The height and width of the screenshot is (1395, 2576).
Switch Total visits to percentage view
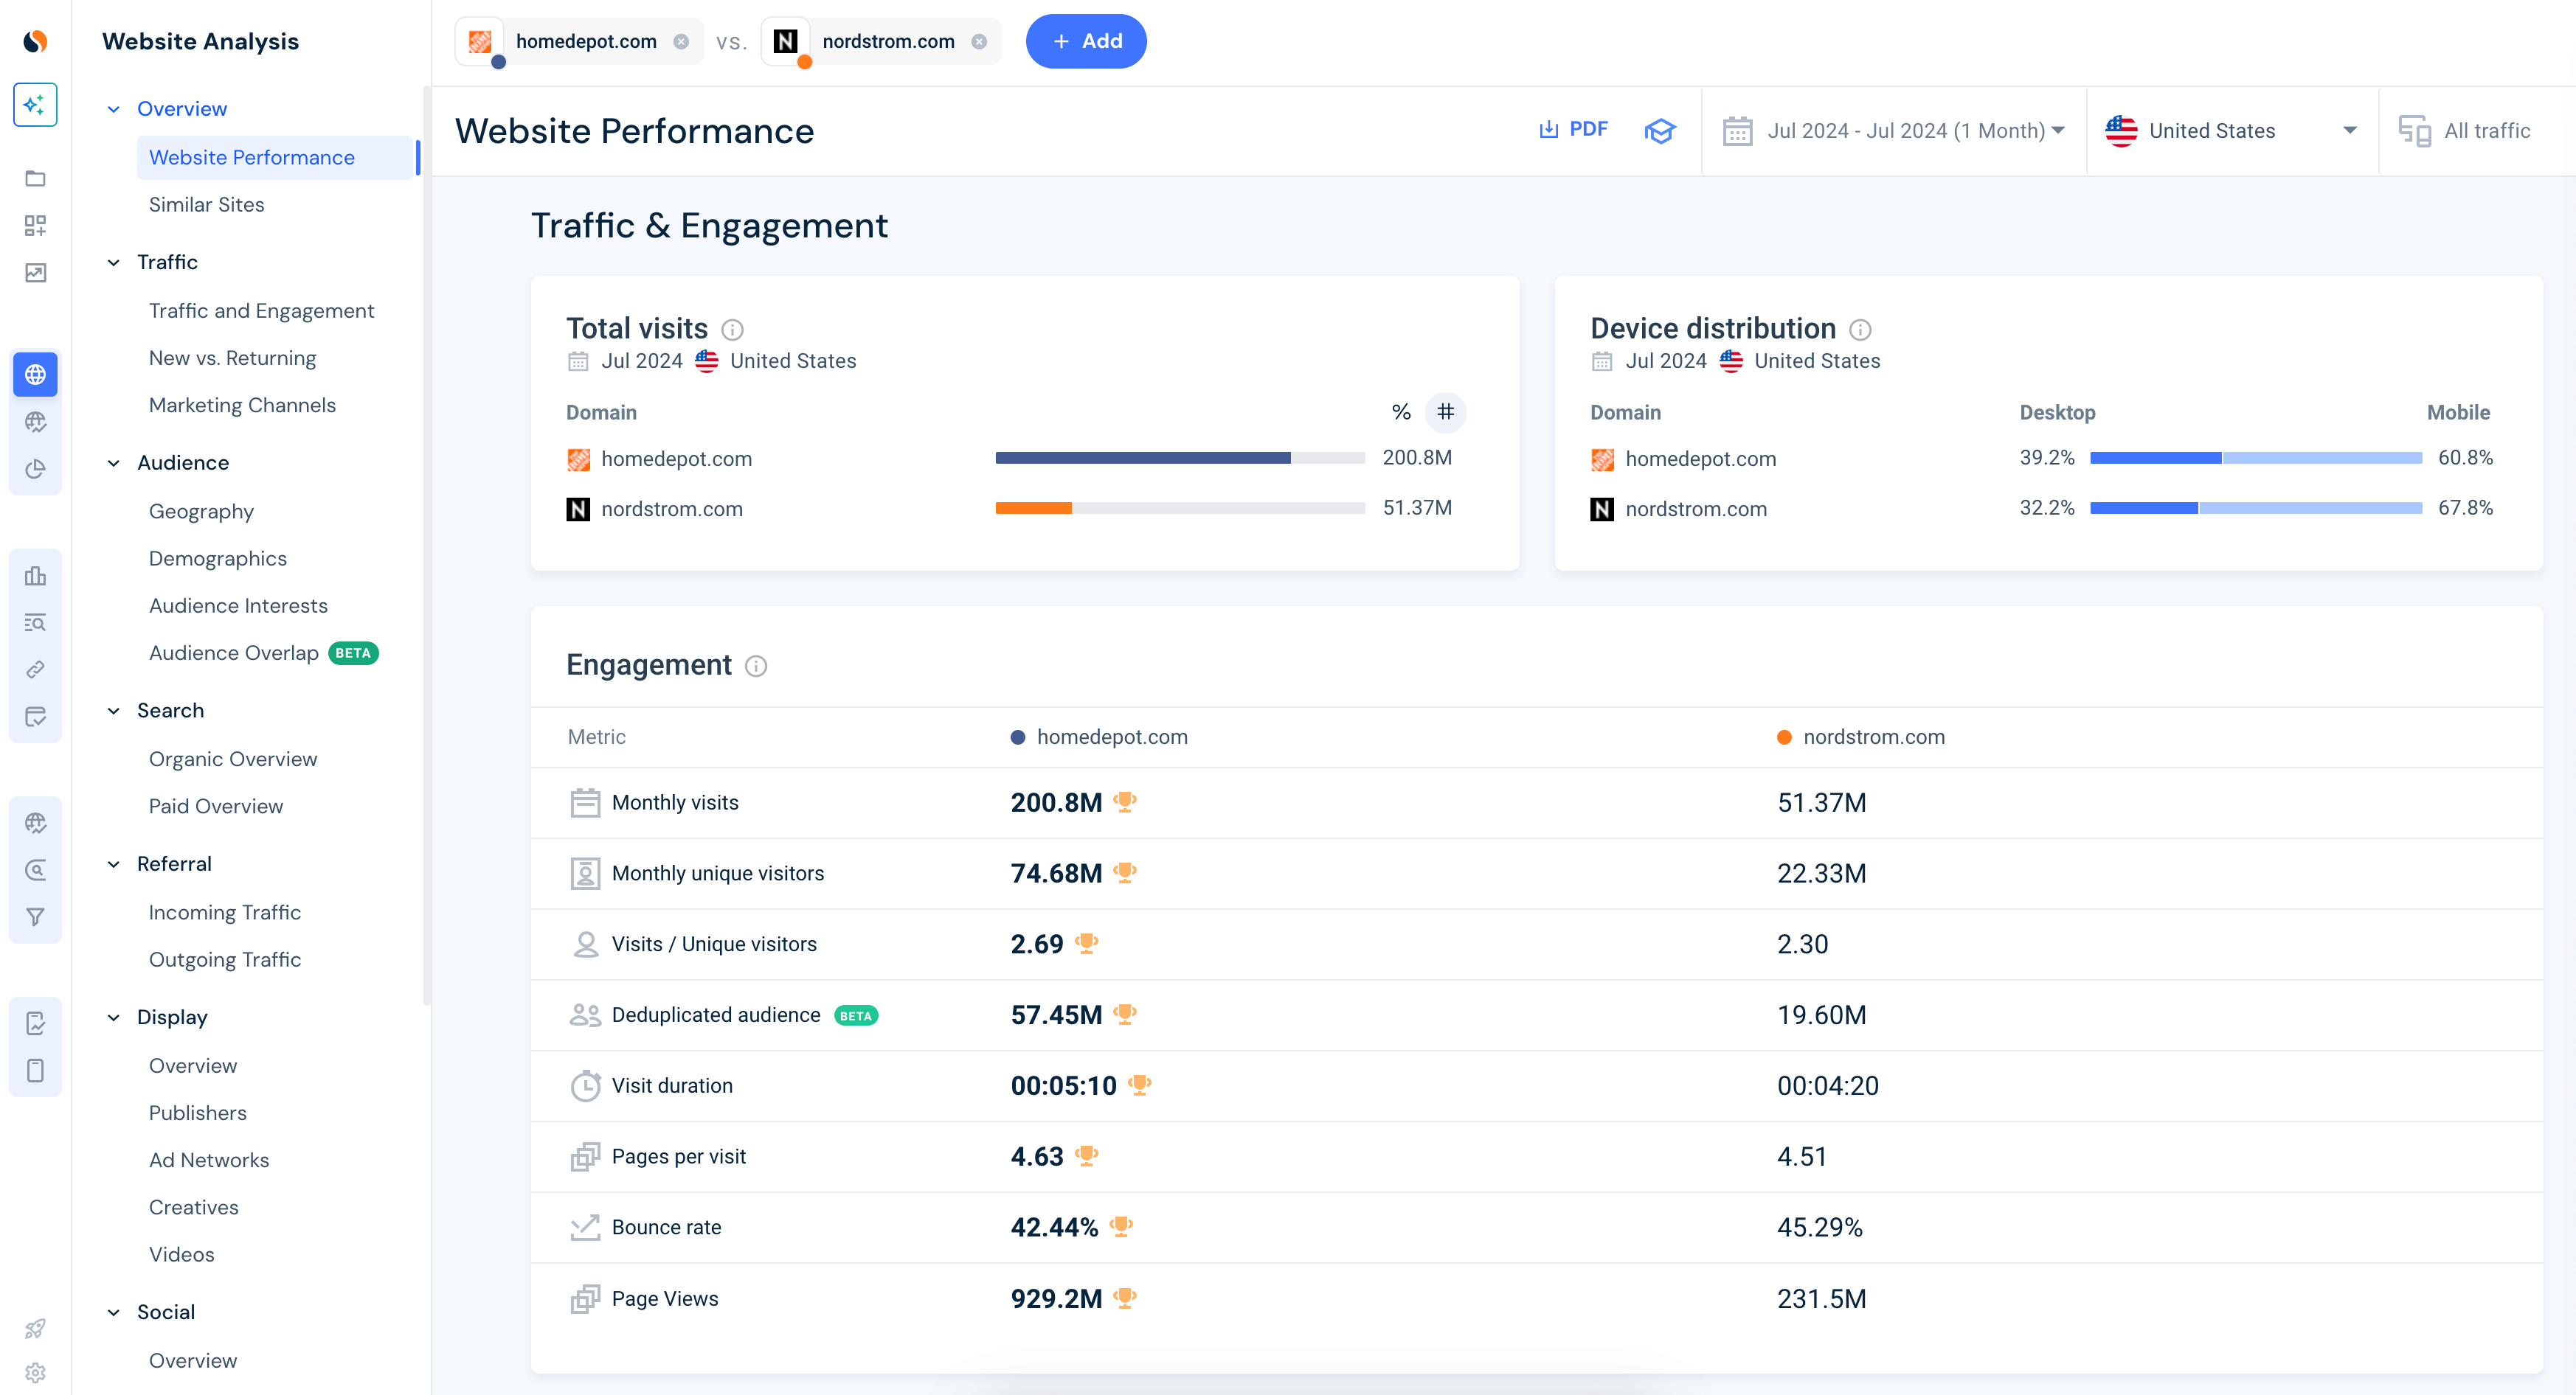pyautogui.click(x=1401, y=413)
